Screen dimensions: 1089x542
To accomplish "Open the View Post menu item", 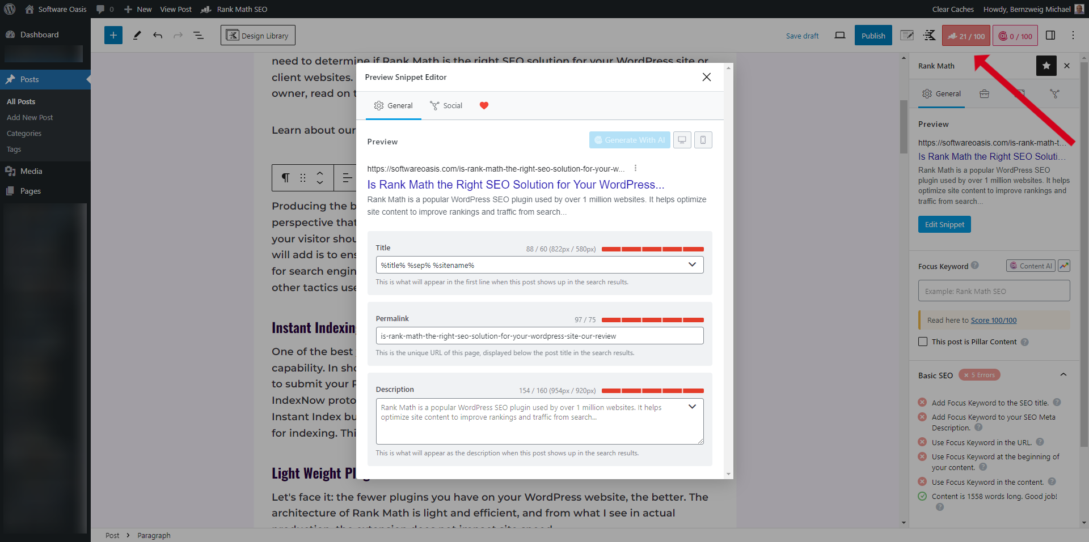I will click(x=176, y=9).
